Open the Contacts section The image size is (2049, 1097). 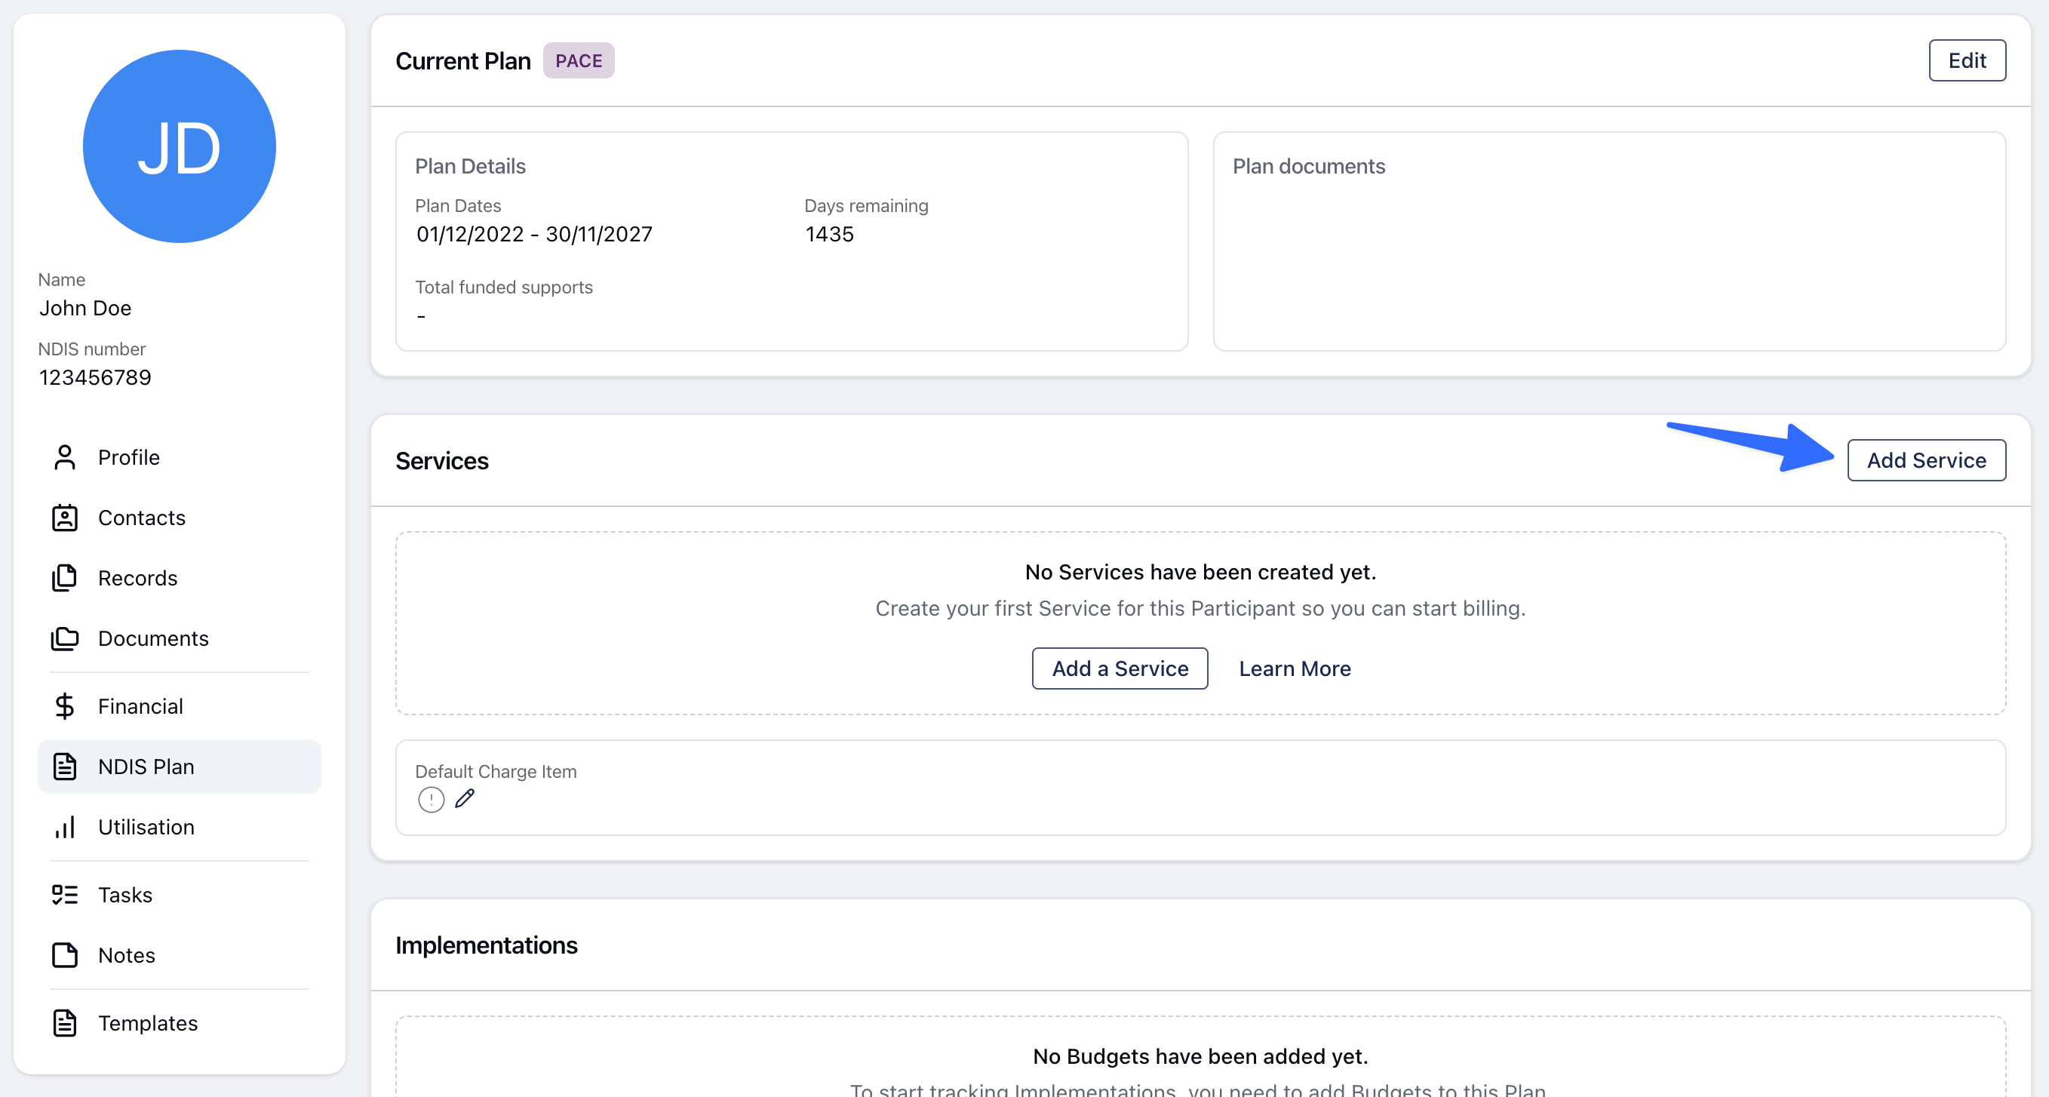(x=179, y=518)
